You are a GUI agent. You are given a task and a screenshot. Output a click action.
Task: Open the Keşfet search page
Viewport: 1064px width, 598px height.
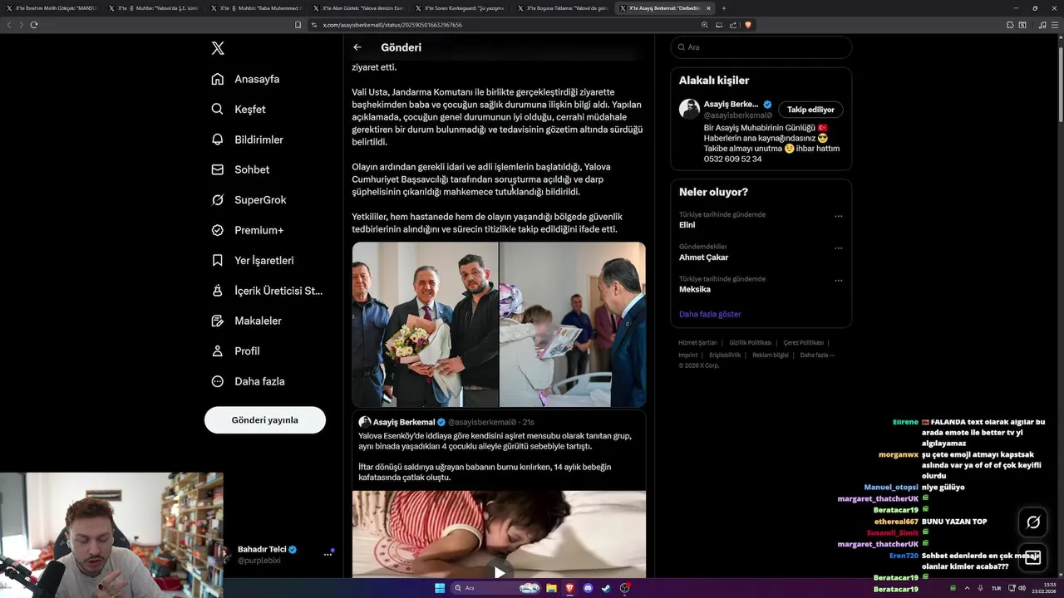239,109
